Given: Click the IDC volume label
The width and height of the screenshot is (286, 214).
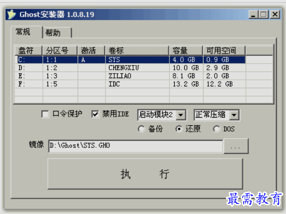Looking at the screenshot, I should click(x=114, y=84).
